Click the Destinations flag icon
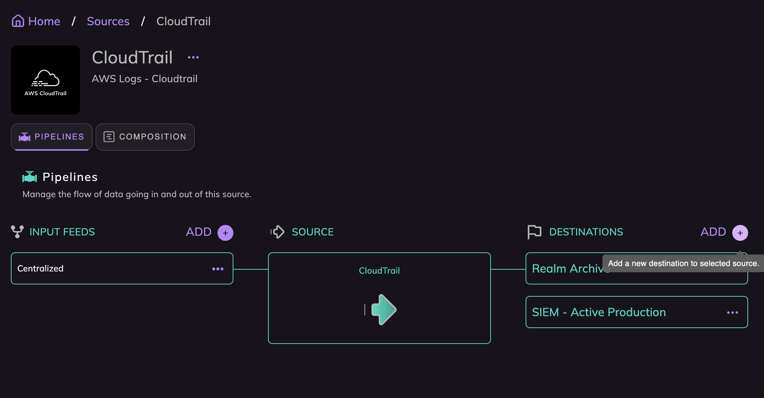 click(x=535, y=232)
